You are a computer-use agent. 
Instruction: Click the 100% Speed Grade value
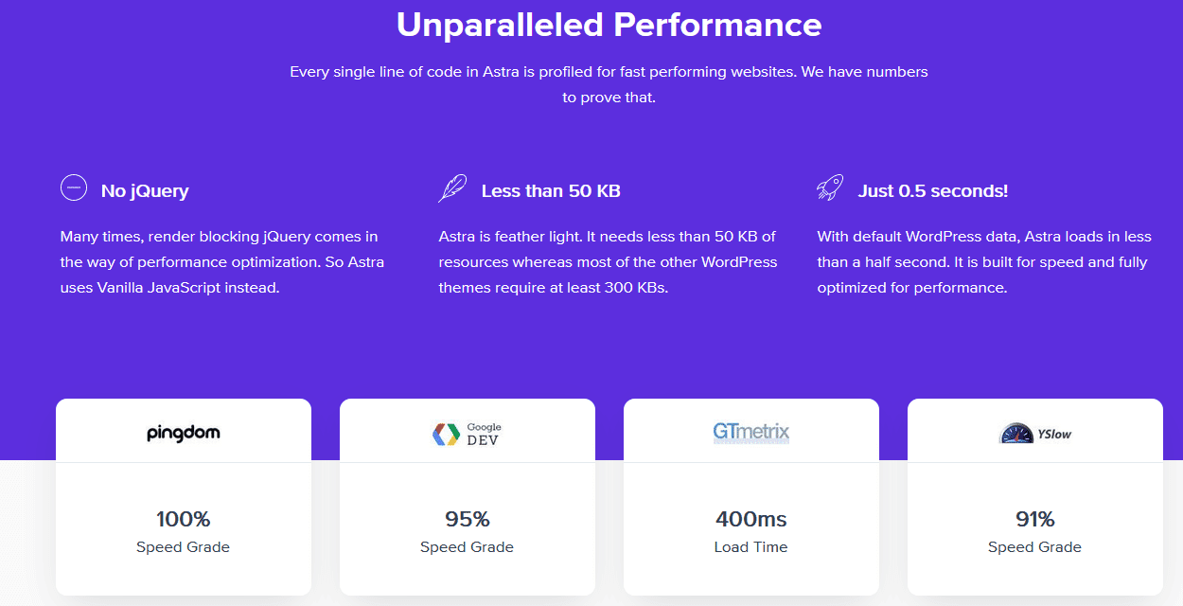pyautogui.click(x=184, y=519)
